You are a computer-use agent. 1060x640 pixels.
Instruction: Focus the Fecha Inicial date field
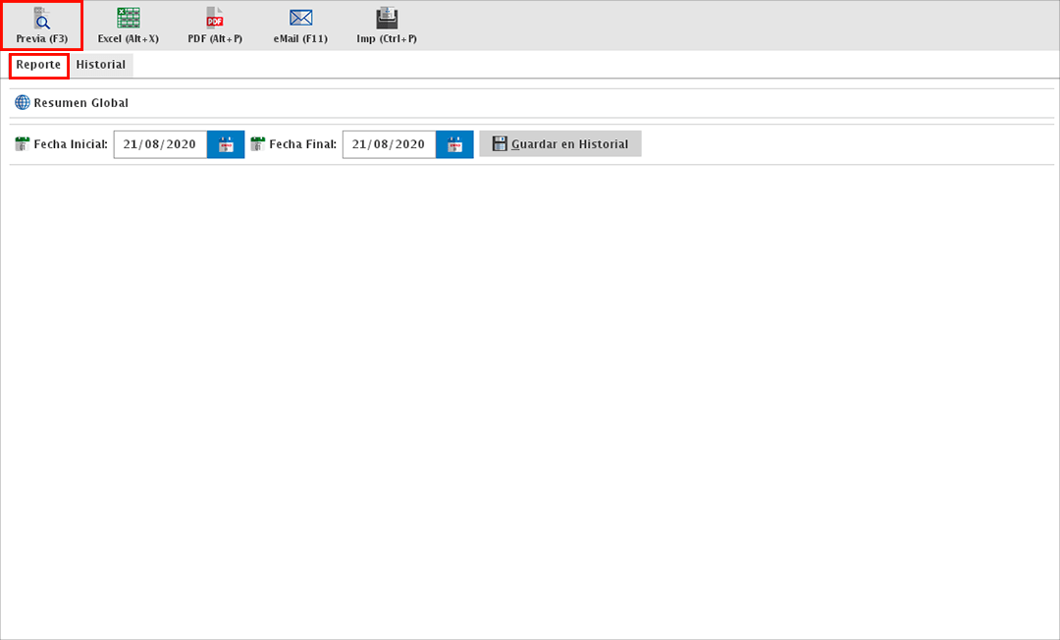coord(160,144)
